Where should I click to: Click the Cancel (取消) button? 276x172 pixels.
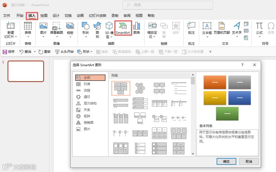(x=249, y=162)
